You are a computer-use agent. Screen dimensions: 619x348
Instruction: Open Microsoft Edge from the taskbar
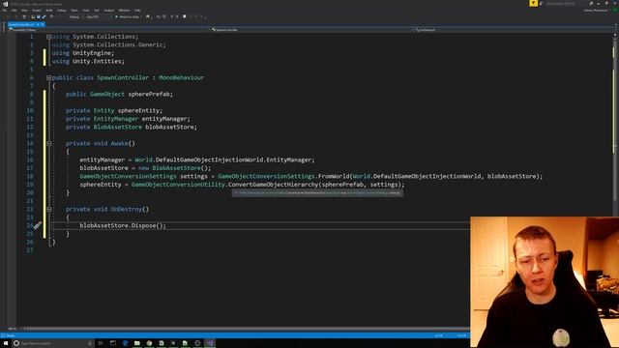click(125, 343)
